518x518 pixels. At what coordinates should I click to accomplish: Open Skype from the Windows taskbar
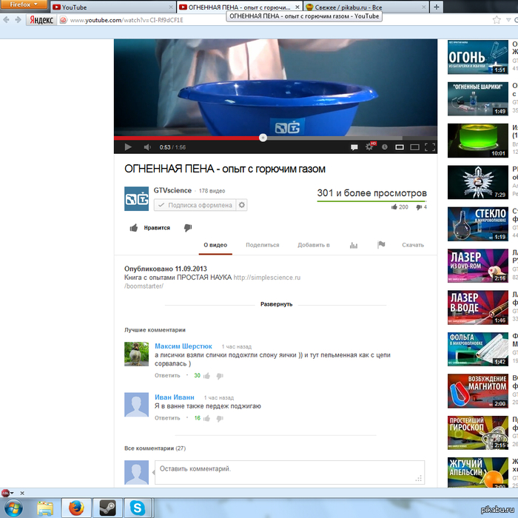[x=136, y=508]
